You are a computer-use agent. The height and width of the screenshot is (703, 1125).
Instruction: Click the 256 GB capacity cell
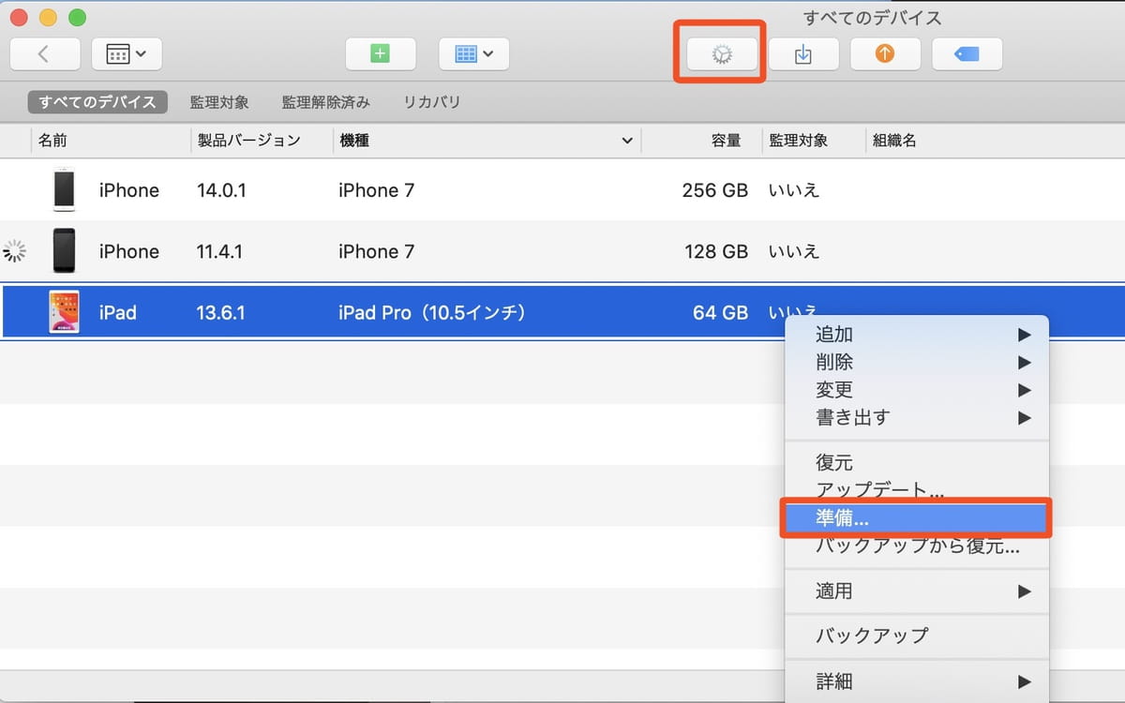(715, 190)
